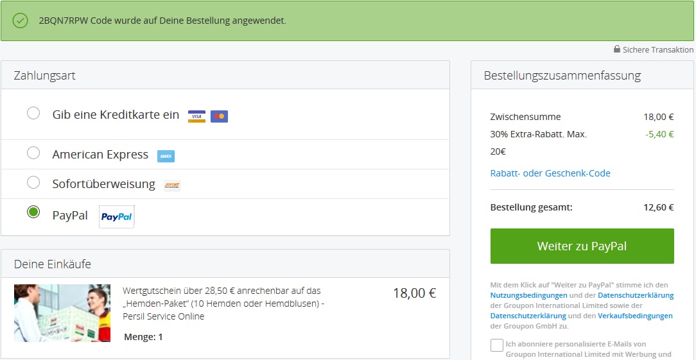Click the Hemden-Paket voucher description text
Screen dimensions: 696x360
223,304
